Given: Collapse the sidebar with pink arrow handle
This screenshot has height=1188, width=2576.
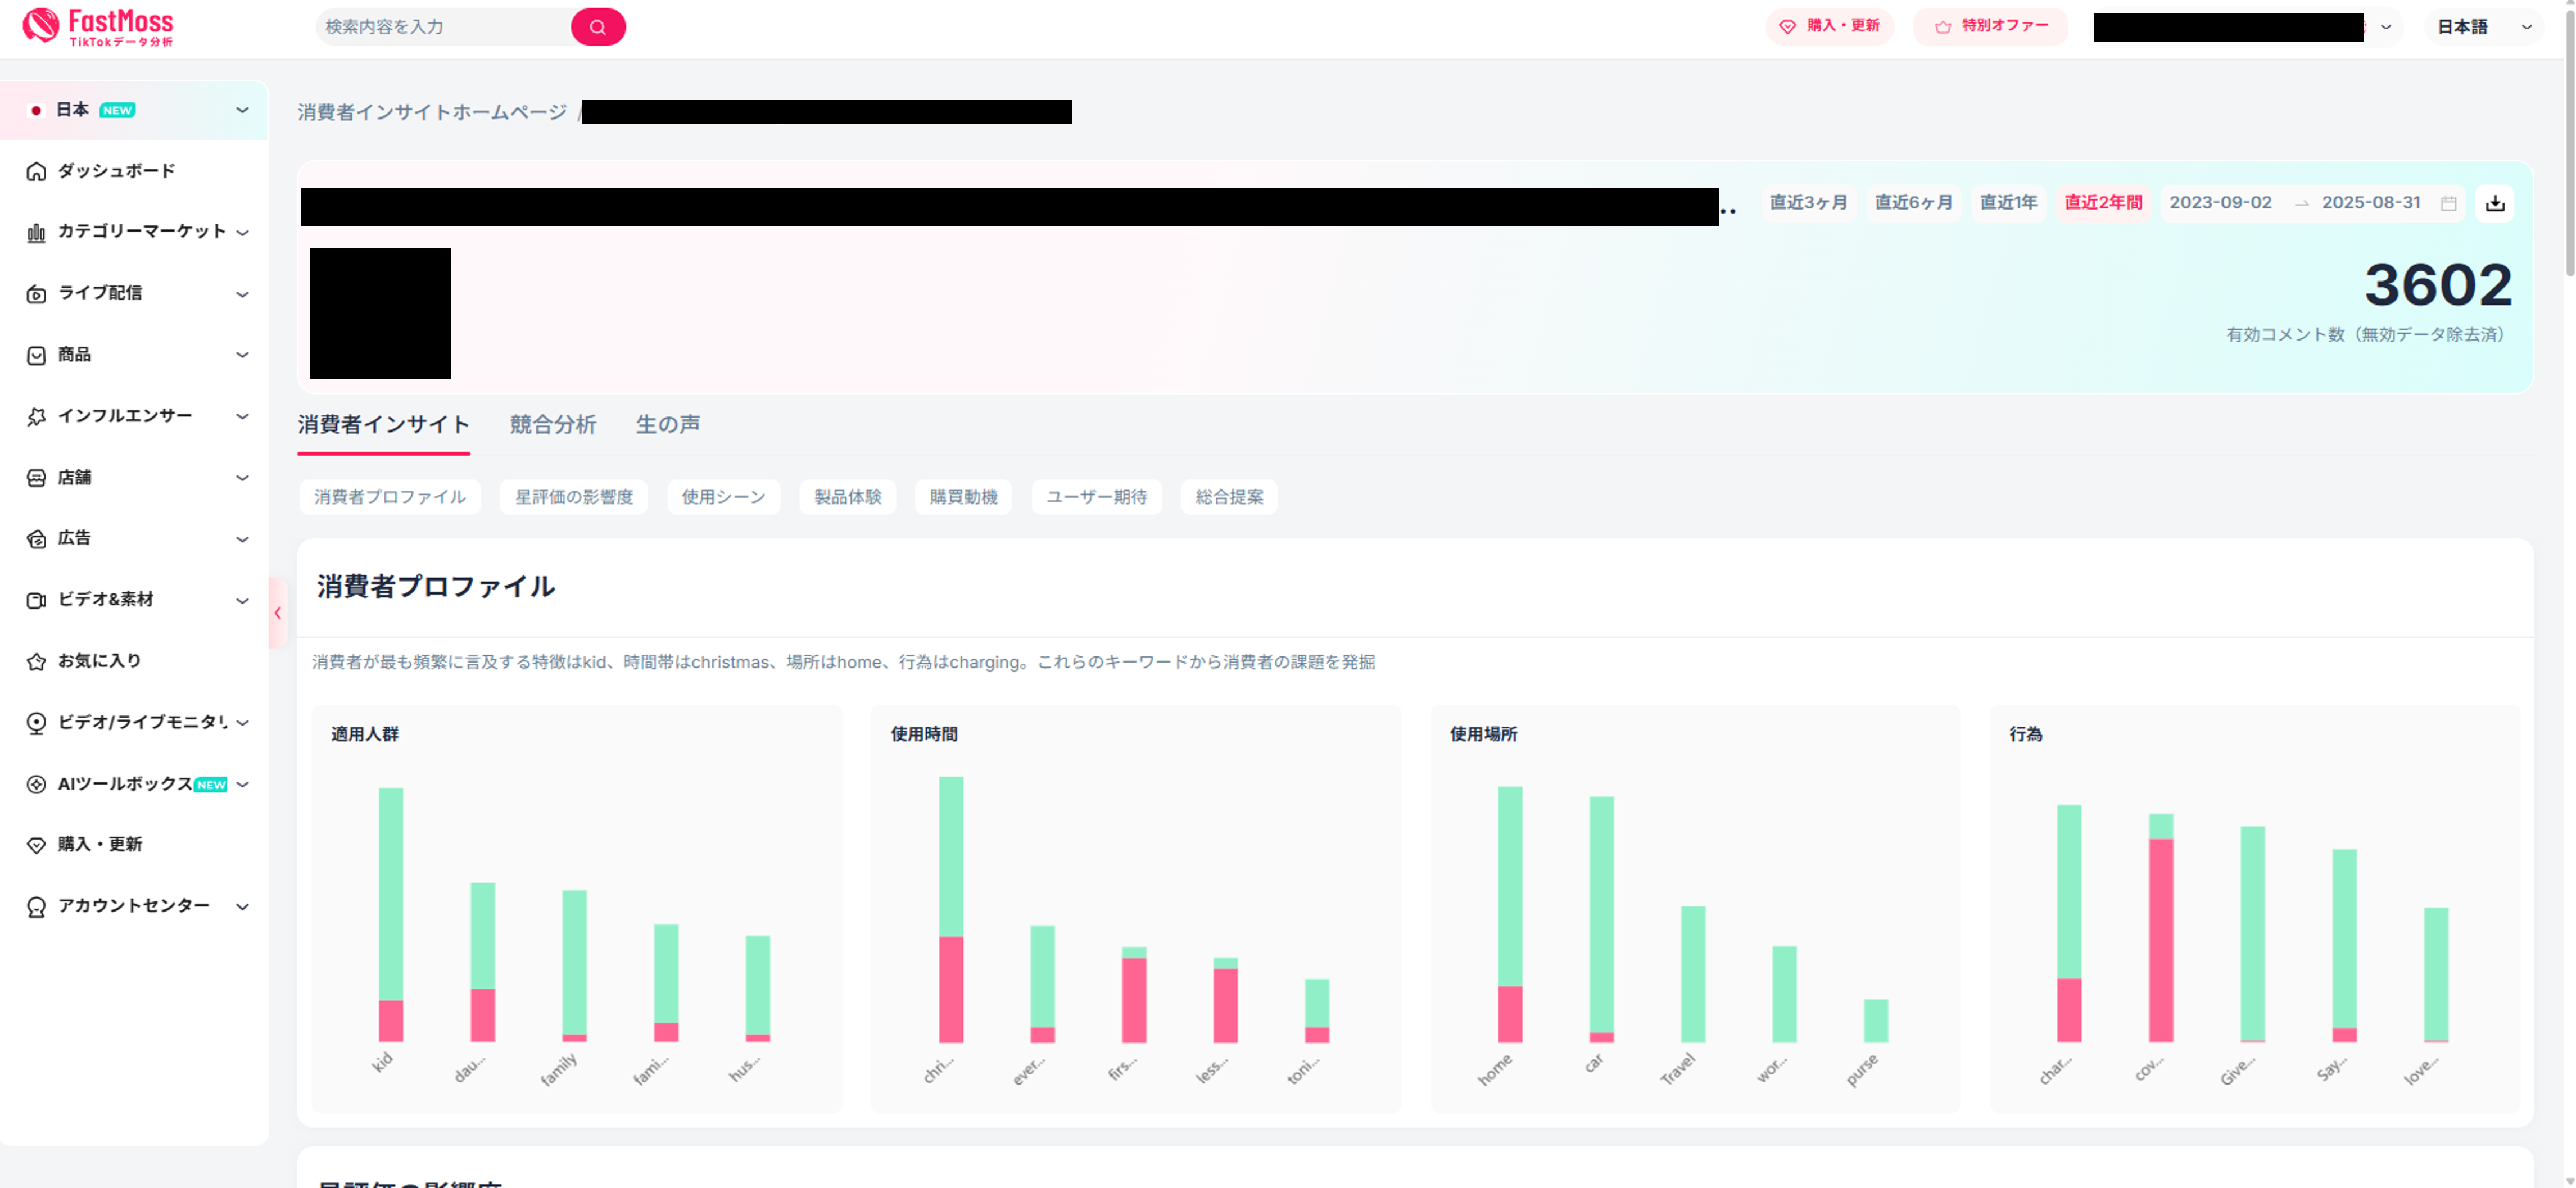Looking at the screenshot, I should click(277, 613).
